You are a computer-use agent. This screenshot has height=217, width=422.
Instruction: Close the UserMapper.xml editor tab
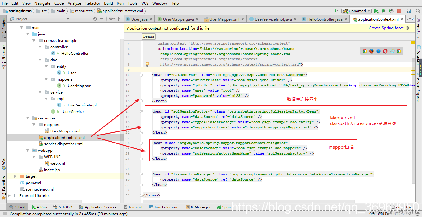click(243, 19)
